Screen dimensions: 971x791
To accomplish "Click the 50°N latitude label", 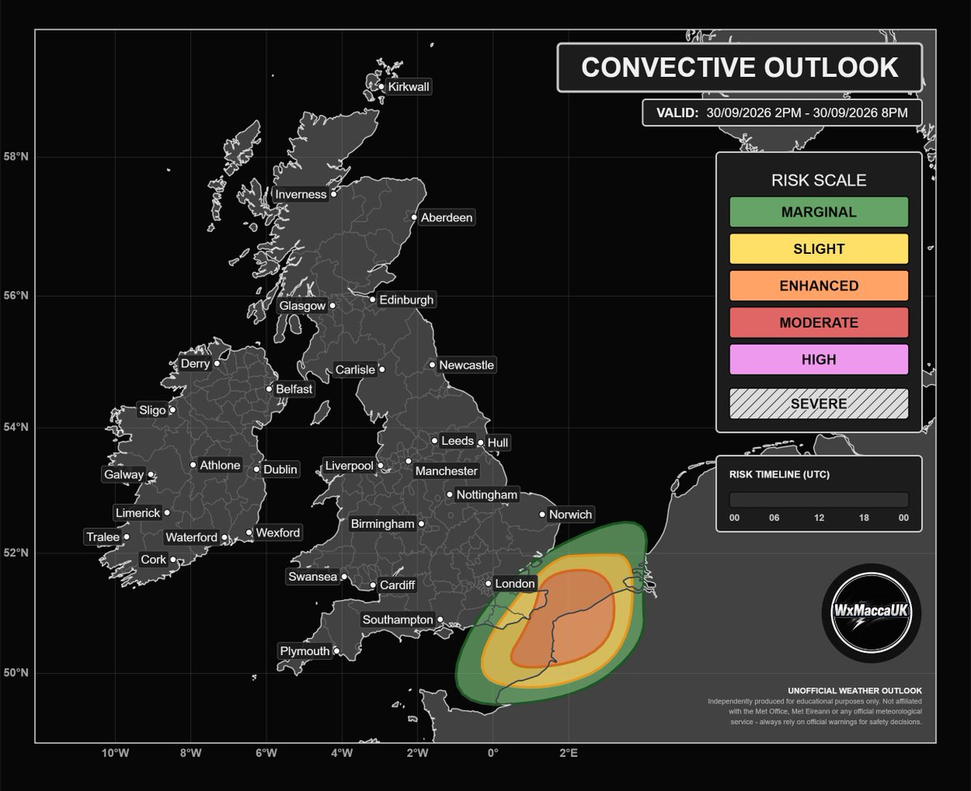I will 16,673.
